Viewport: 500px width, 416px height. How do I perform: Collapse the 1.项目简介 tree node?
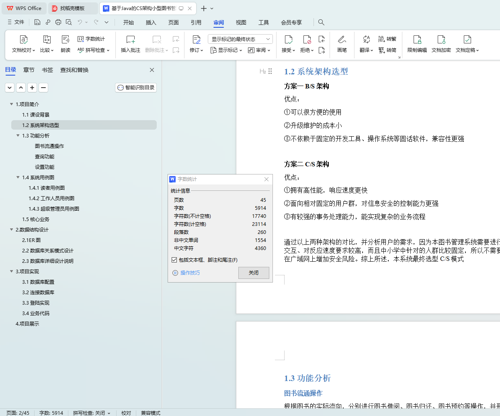click(11, 104)
